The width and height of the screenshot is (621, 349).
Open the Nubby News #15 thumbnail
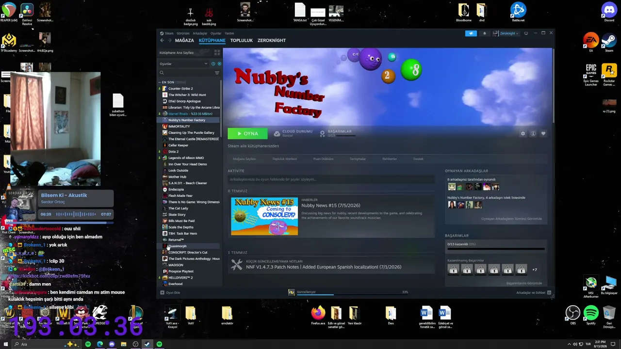[x=264, y=216]
